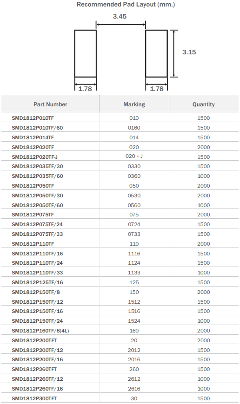Screen dimensions: 240x404
Task: Click the Quantity column header
Action: pyautogui.click(x=204, y=104)
